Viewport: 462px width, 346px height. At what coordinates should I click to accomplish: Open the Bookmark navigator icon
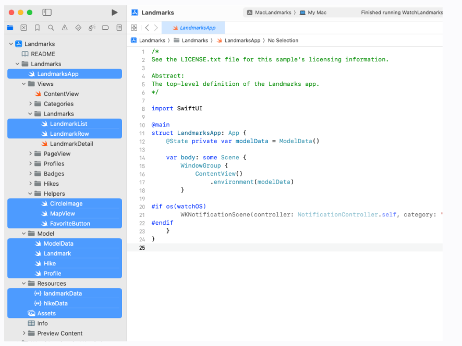pyautogui.click(x=38, y=28)
